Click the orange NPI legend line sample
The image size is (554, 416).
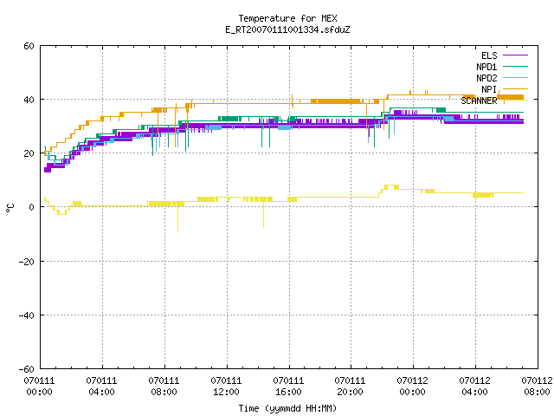pos(515,89)
